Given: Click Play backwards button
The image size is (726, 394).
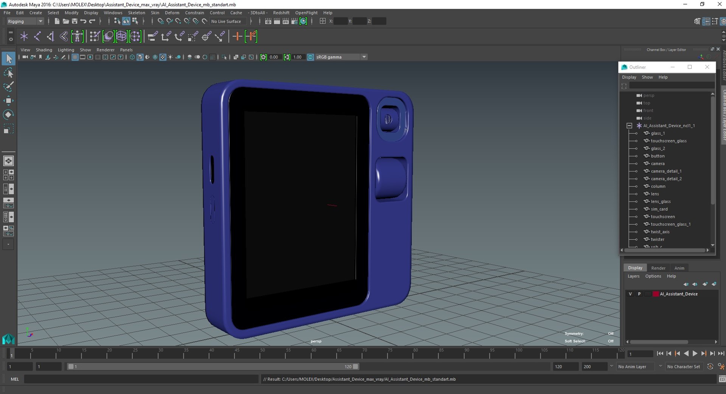Looking at the screenshot, I should tap(686, 354).
